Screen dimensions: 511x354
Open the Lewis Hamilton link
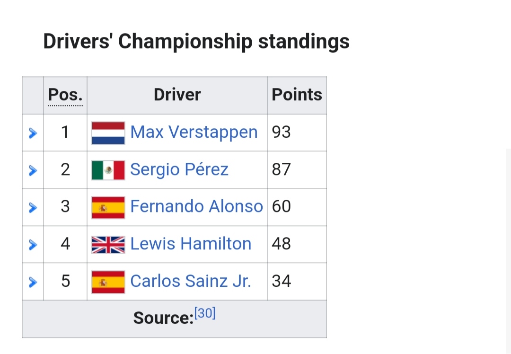(191, 244)
